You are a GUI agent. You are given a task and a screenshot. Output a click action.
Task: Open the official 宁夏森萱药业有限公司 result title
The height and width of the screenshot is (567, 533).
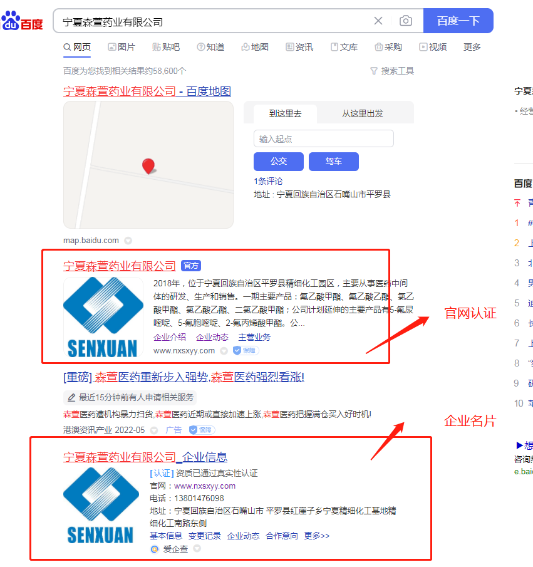click(120, 266)
